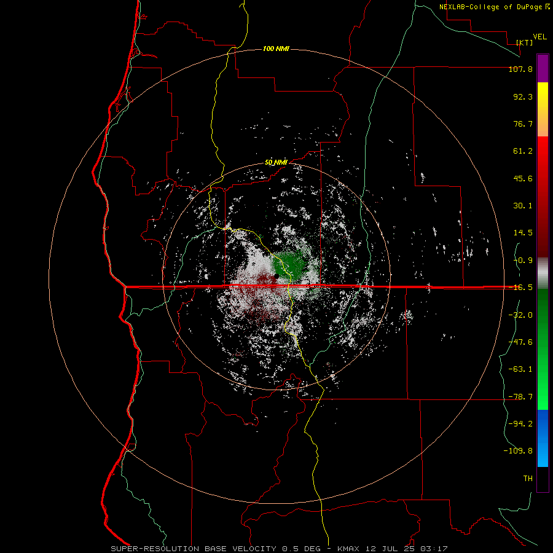Click the 50 NMI range ring label

(x=276, y=163)
